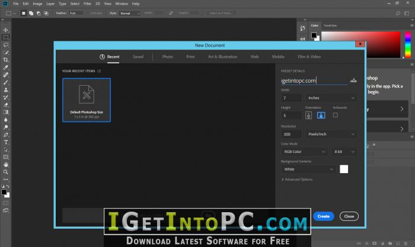The image size is (415, 247).
Task: Open the Swatches panel tab
Action: (330, 25)
